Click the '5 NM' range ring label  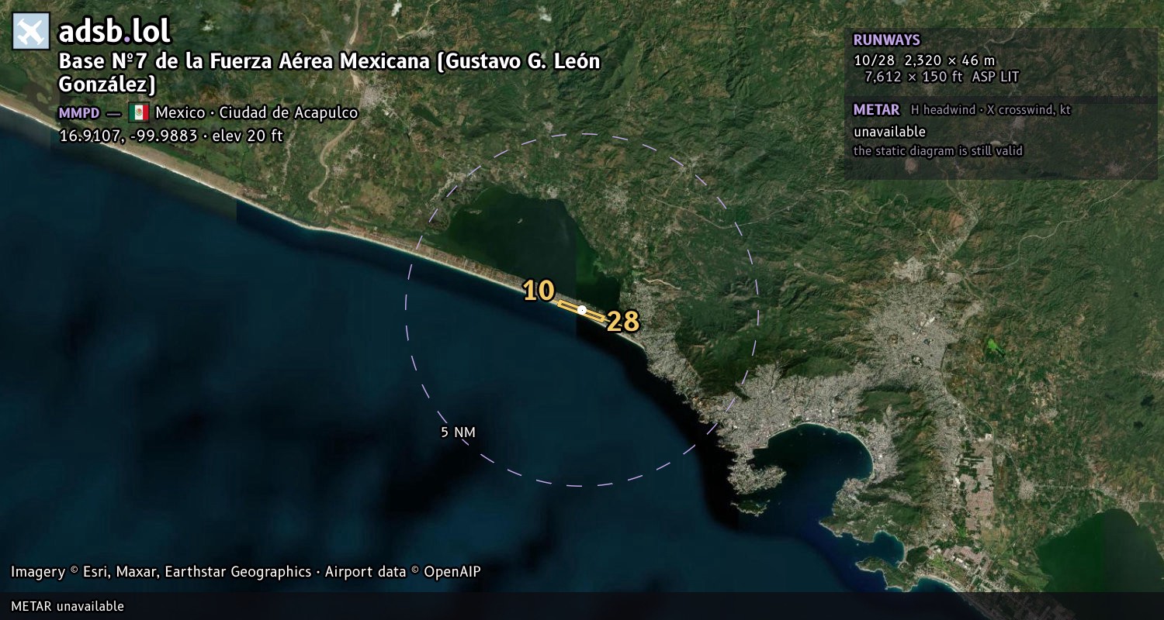tap(458, 432)
